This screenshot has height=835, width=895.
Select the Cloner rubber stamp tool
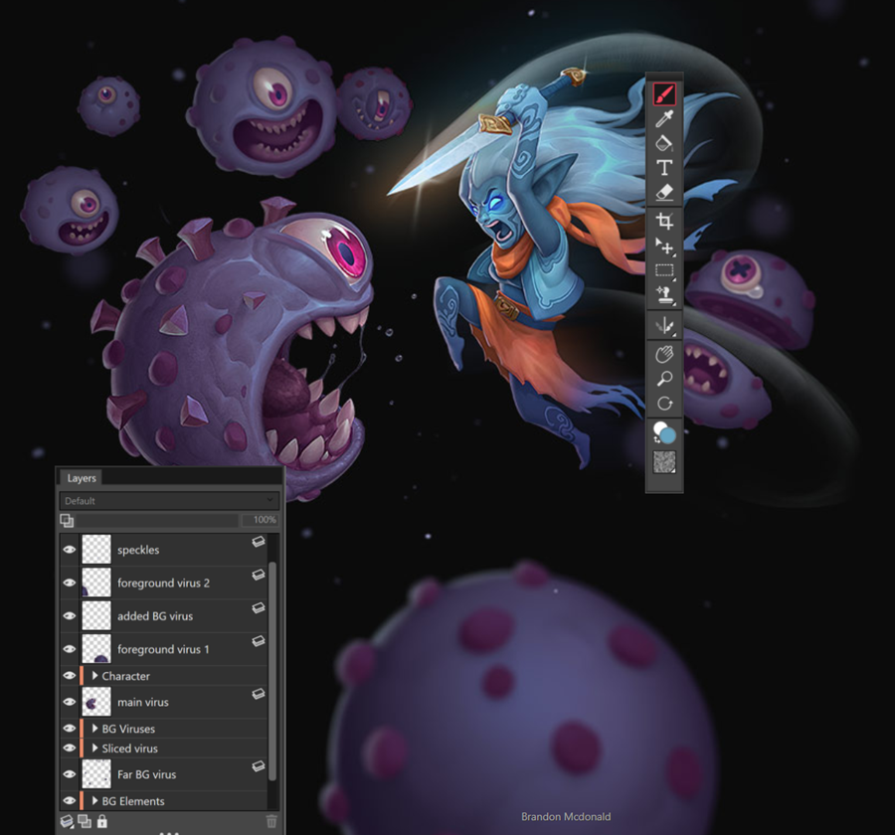664,295
